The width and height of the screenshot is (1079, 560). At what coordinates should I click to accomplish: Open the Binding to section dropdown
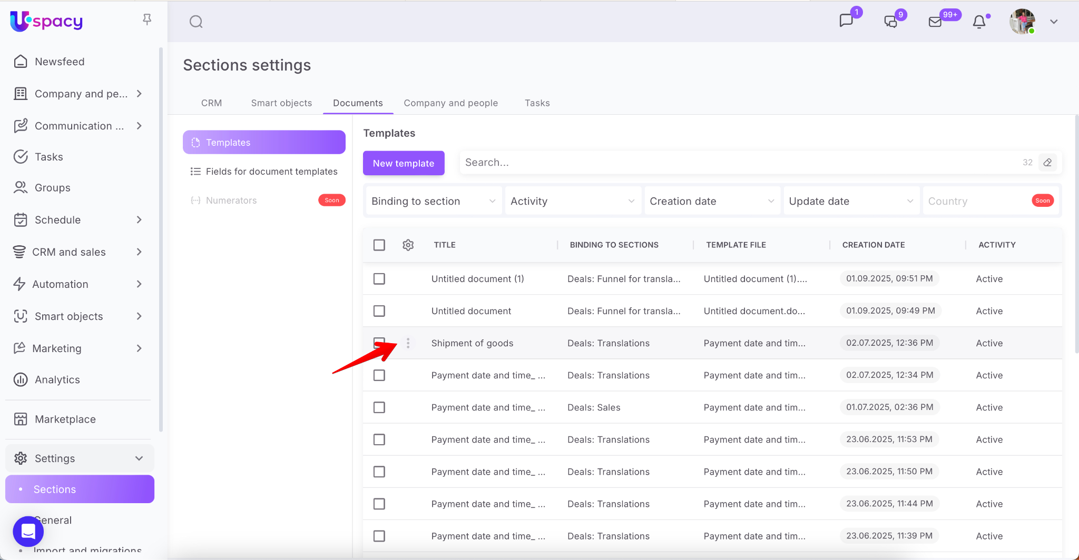pos(433,201)
